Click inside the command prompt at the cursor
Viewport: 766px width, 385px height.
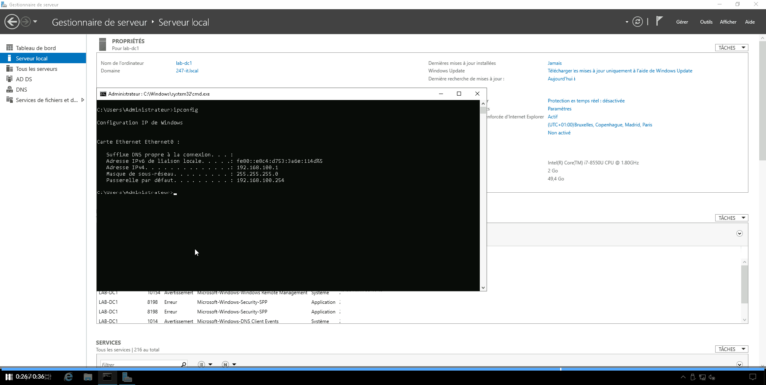175,193
